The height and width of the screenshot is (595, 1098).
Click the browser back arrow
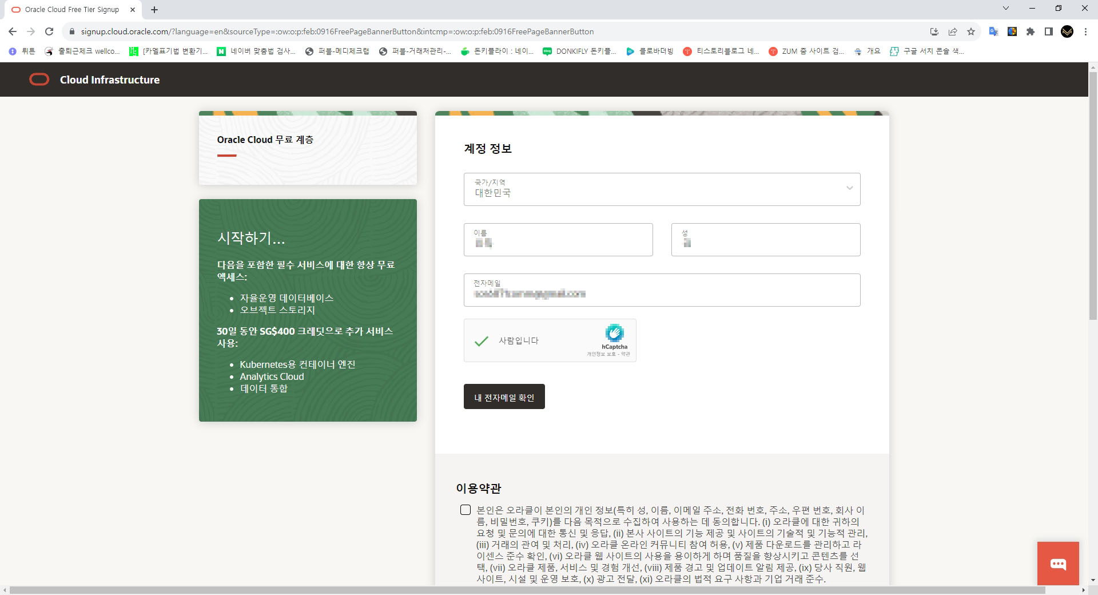pyautogui.click(x=13, y=31)
